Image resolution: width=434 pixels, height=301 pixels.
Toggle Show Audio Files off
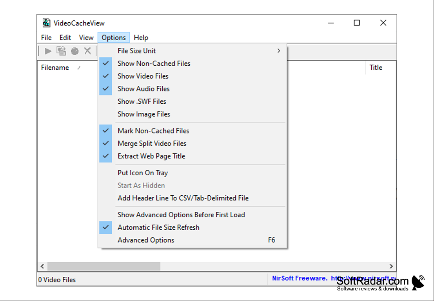point(192,89)
